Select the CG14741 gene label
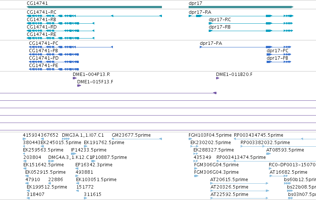316x200 pixels. pos(37,3)
